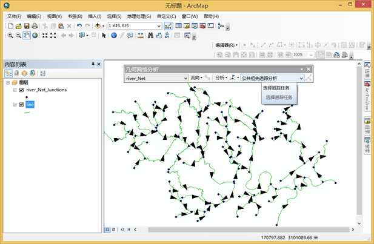Open the File menu
This screenshot has height=244, width=374.
click(x=14, y=16)
